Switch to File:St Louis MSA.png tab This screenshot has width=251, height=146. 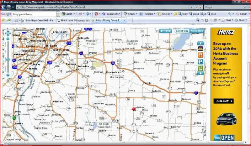(x=74, y=20)
